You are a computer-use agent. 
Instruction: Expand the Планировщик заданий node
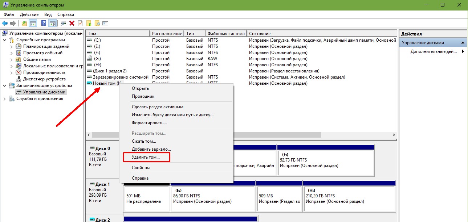(x=11, y=46)
